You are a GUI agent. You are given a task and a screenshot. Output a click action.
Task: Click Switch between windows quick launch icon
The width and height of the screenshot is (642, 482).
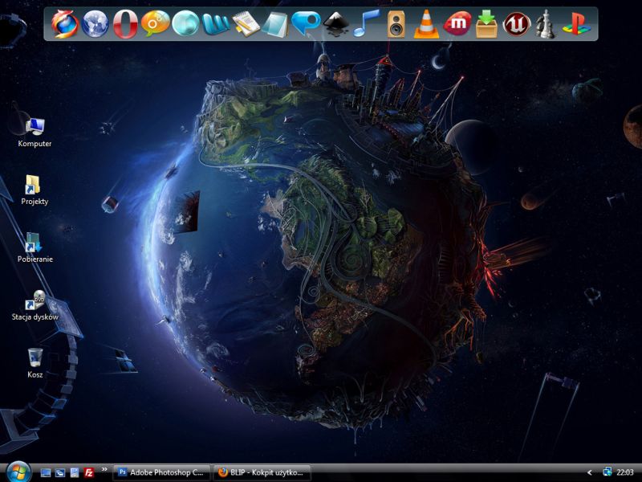coord(59,472)
